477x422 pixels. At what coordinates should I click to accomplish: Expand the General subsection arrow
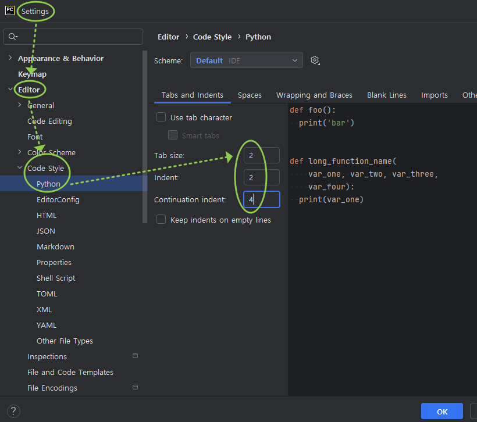click(x=20, y=105)
